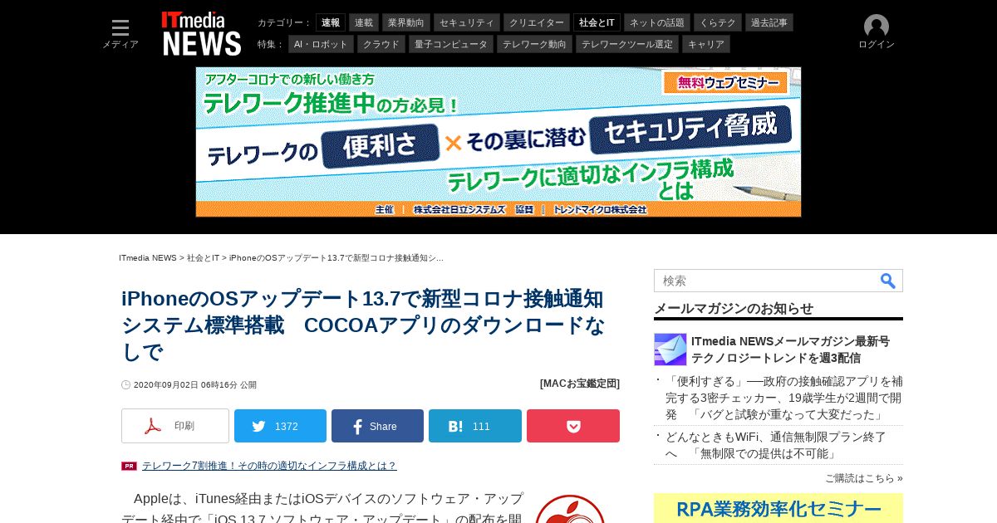The height and width of the screenshot is (523, 997).
Task: Select the セキュリティ category tab
Action: 467,22
